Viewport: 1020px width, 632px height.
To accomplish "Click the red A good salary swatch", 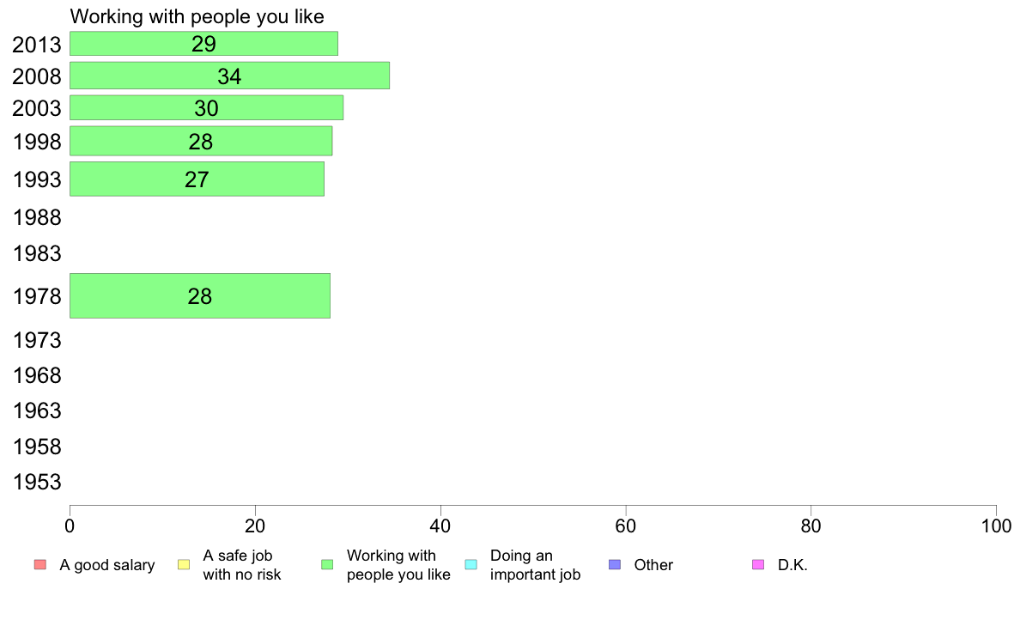I will 39,564.
